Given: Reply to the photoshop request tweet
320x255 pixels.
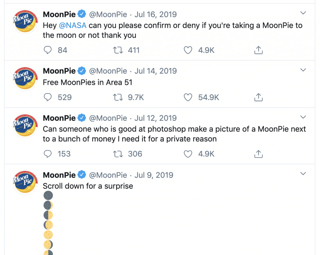Looking at the screenshot, I should pos(47,154).
